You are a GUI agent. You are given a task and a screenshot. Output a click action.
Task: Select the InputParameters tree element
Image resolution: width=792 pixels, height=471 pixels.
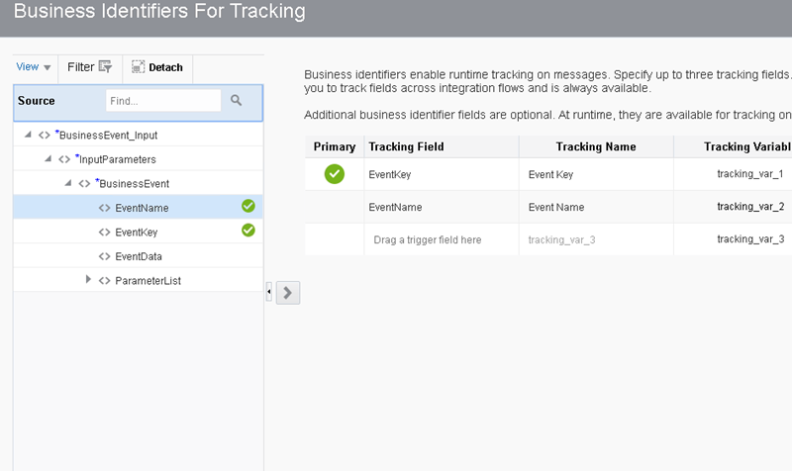117,159
